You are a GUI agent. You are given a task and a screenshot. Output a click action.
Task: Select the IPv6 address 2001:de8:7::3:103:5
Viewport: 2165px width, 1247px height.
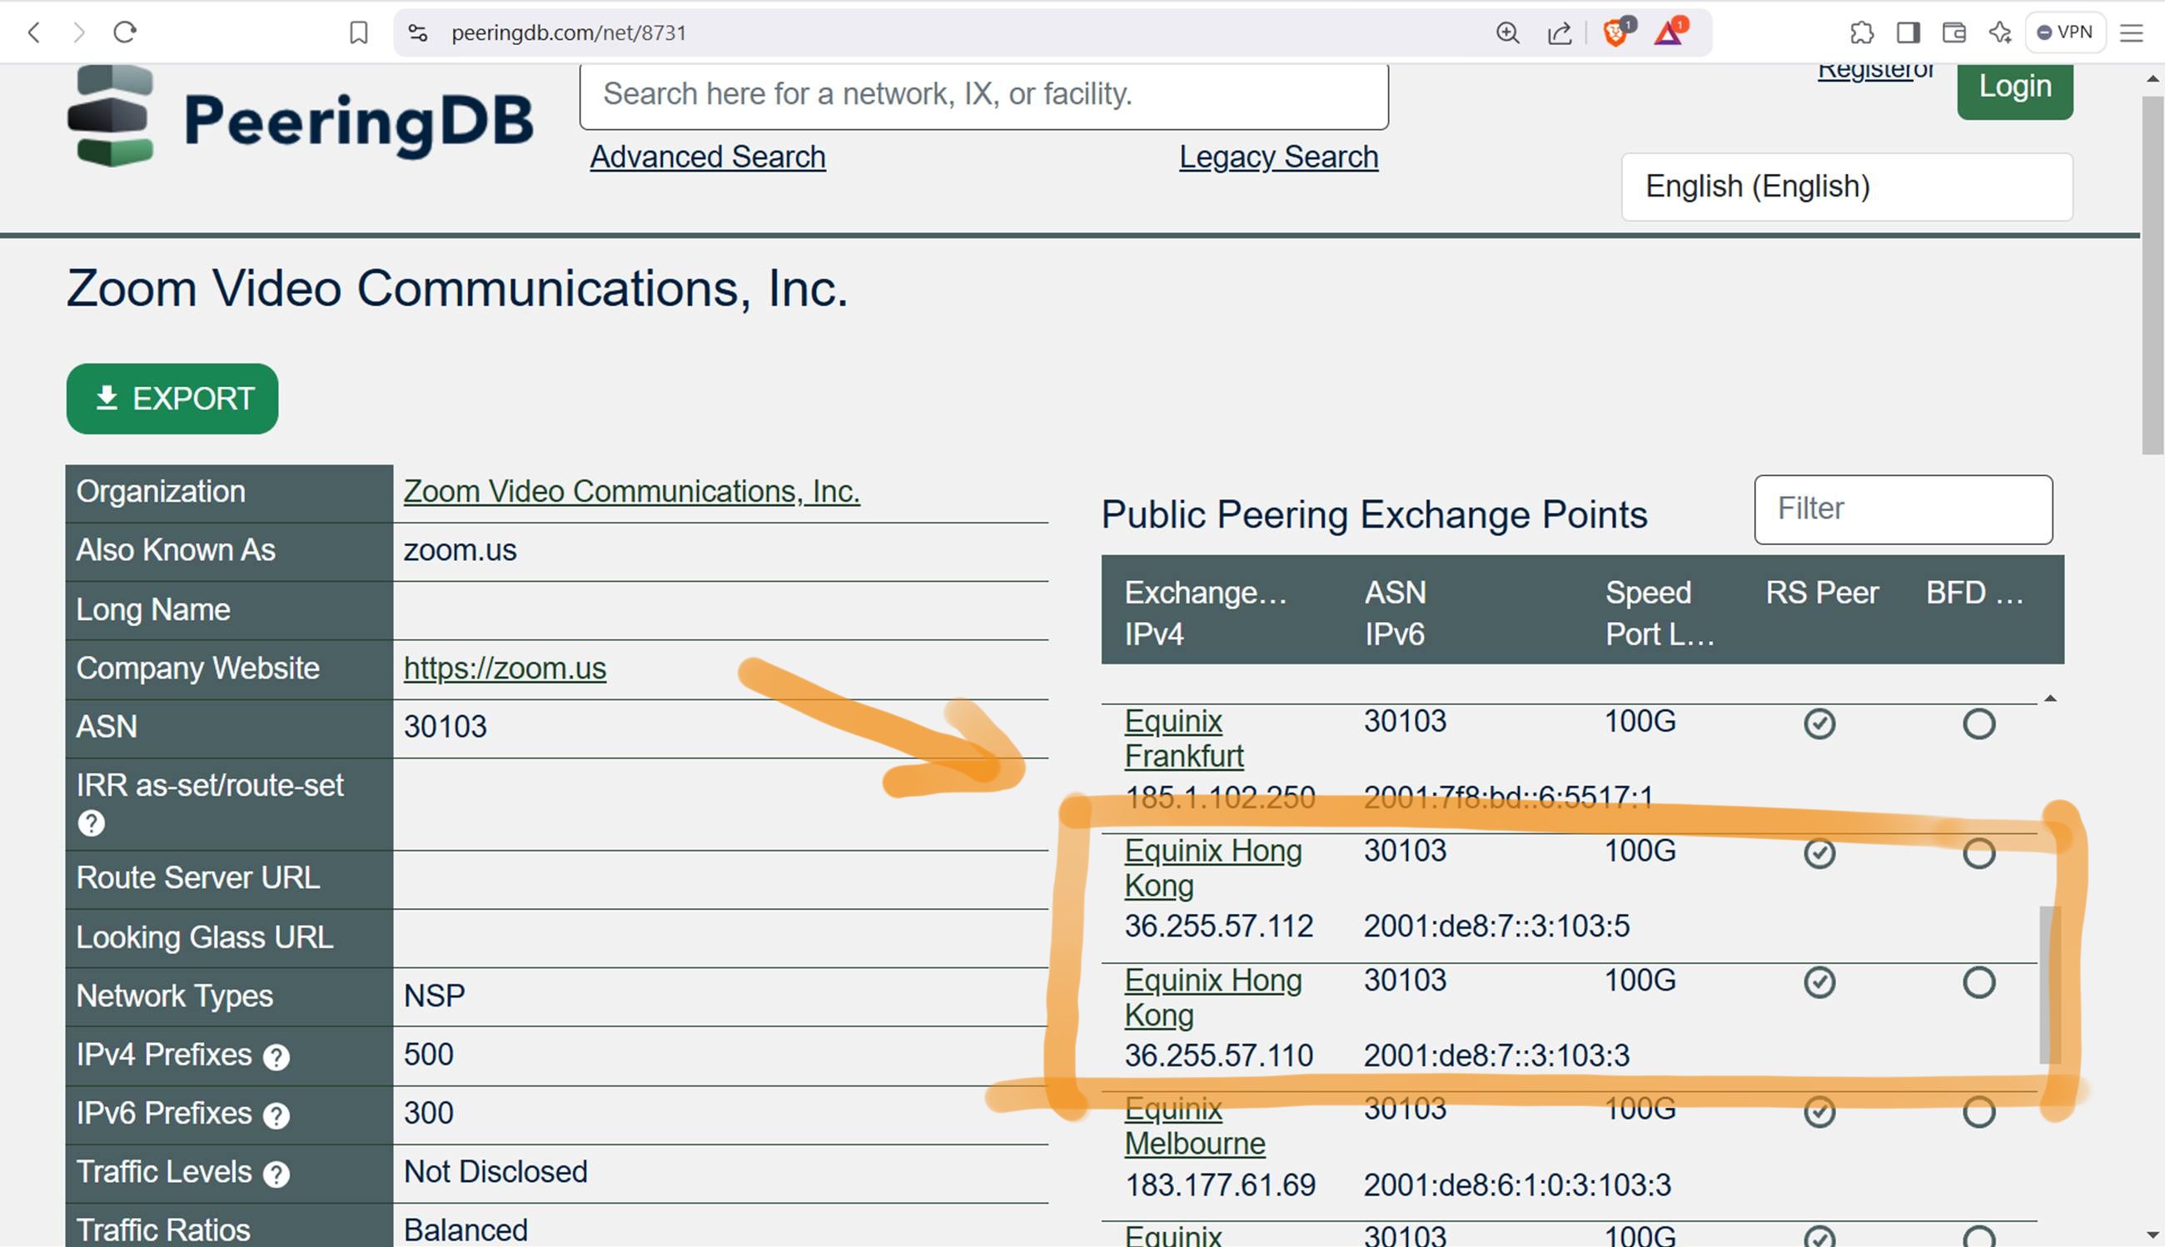coord(1496,927)
